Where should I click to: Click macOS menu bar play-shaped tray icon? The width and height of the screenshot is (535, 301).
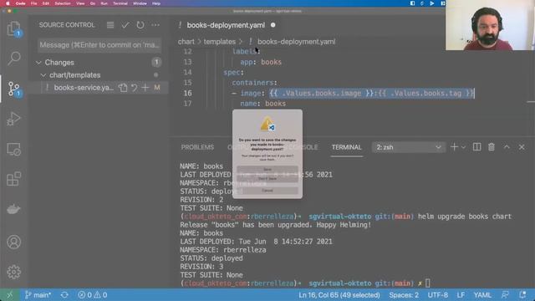tap(432, 3)
